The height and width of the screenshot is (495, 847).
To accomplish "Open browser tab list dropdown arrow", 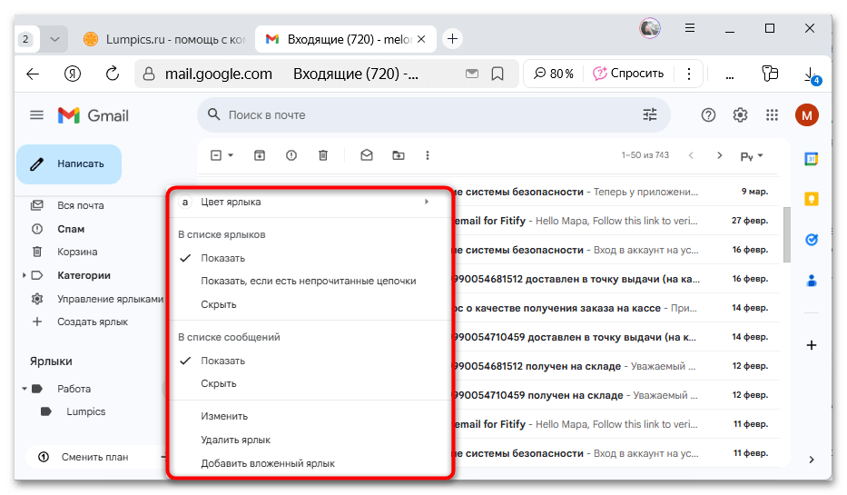I will pyautogui.click(x=54, y=39).
